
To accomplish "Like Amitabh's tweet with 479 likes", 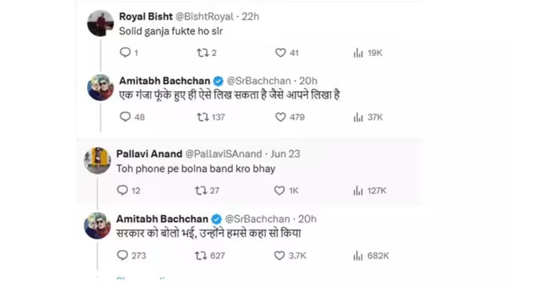I will [x=280, y=117].
